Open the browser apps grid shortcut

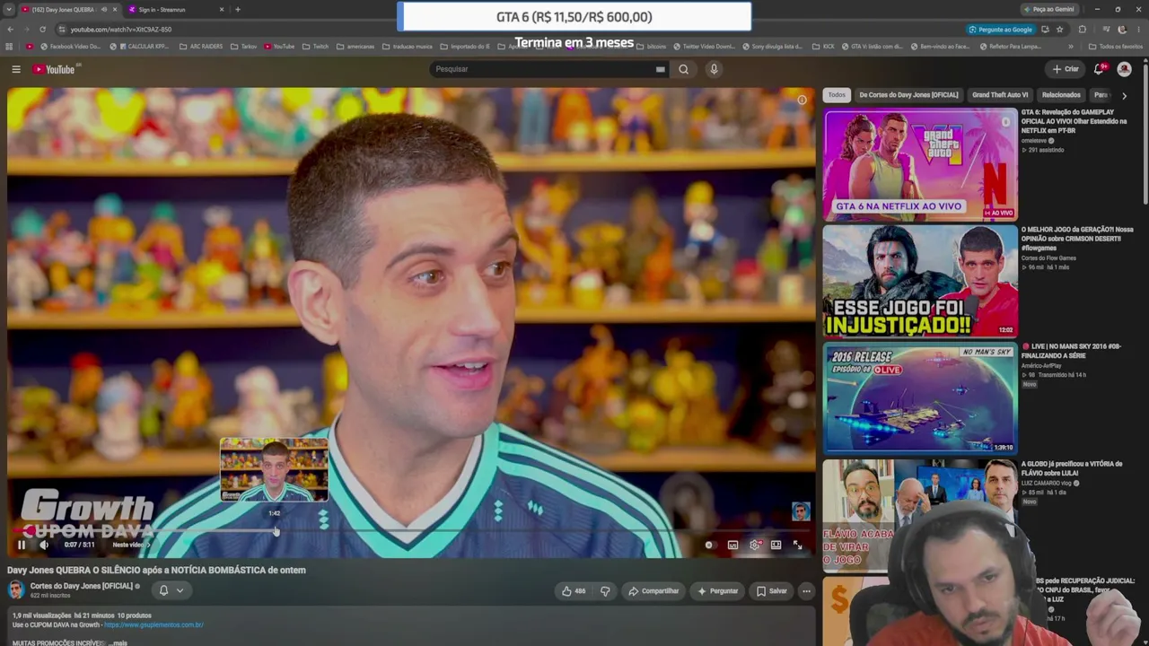point(9,47)
